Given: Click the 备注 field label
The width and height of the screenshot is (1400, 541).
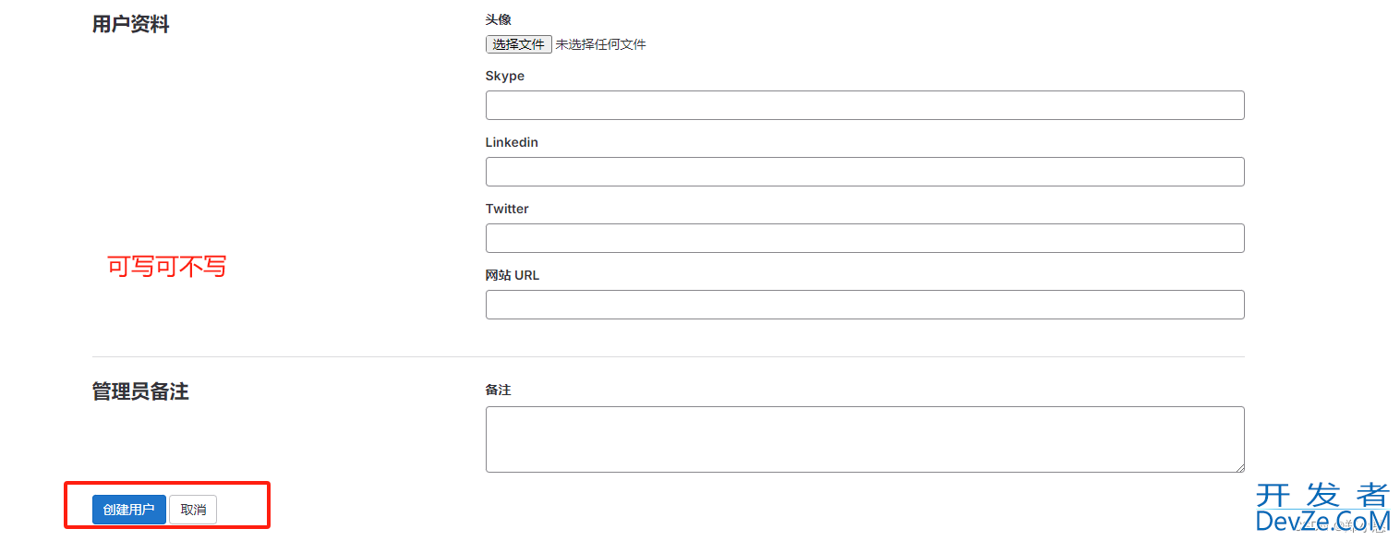Looking at the screenshot, I should (498, 390).
